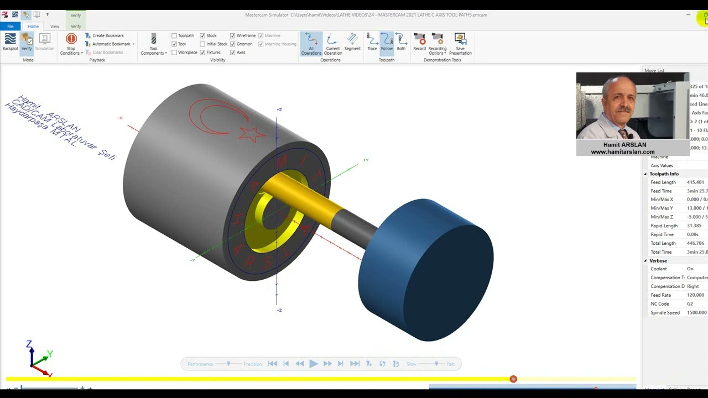
Task: Choose Trace toolpath display
Action: tap(372, 42)
